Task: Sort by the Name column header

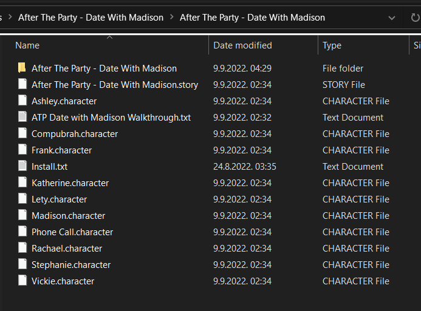Action: [x=27, y=45]
